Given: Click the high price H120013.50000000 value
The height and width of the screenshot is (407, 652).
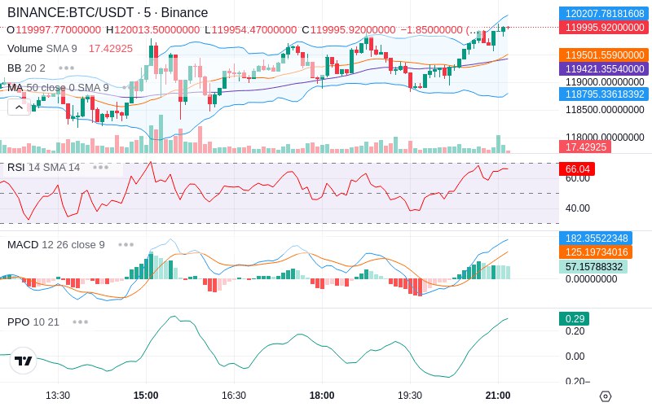Looking at the screenshot, I should 153,30.
